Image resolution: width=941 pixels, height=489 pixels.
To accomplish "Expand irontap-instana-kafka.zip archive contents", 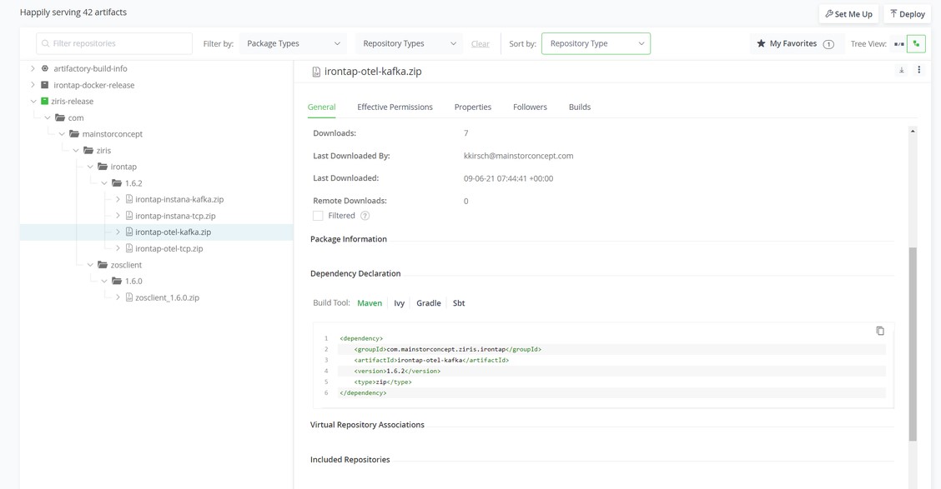I will 118,199.
